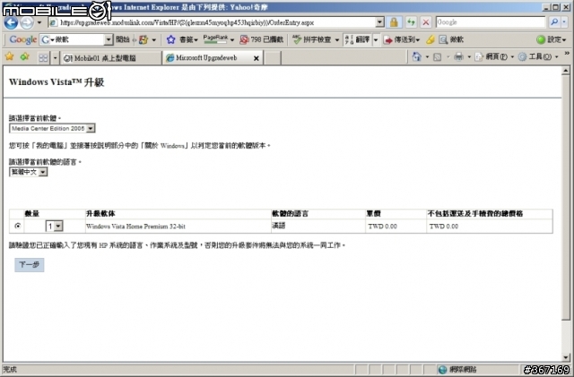This screenshot has width=574, height=377.
Task: Click the yellow highlighter icon
Action: (430, 39)
